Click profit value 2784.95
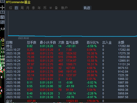 pyautogui.click(x=71, y=57)
